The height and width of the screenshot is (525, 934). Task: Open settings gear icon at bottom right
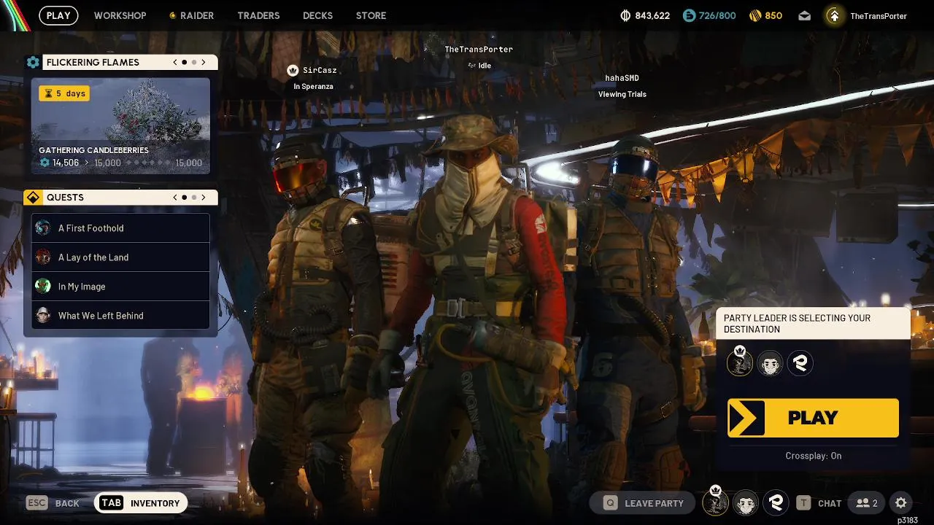coord(901,503)
